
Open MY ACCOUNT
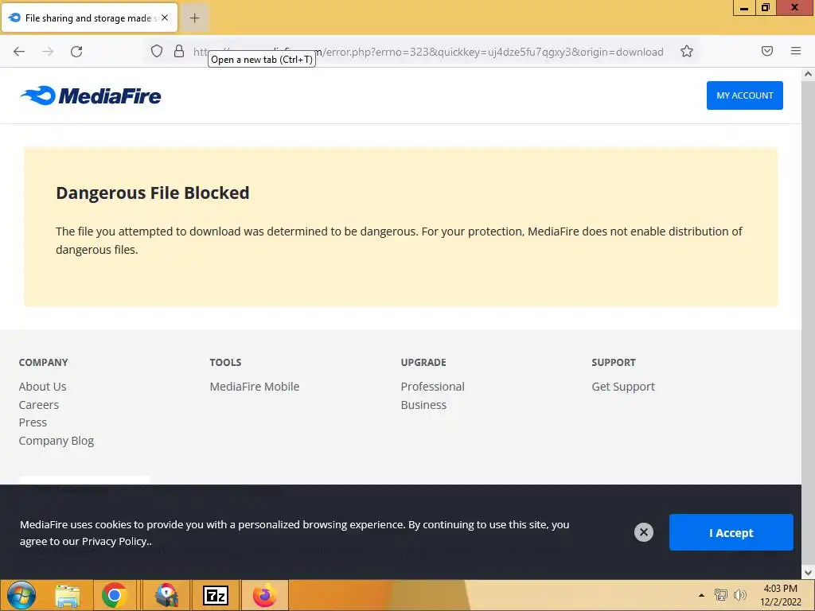click(x=744, y=95)
